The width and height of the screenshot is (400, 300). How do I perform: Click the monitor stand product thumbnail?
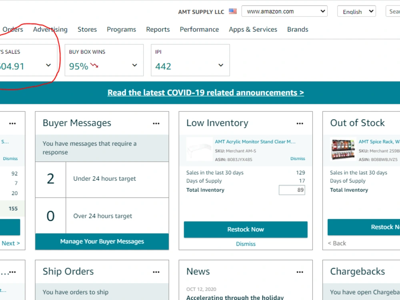pos(199,150)
